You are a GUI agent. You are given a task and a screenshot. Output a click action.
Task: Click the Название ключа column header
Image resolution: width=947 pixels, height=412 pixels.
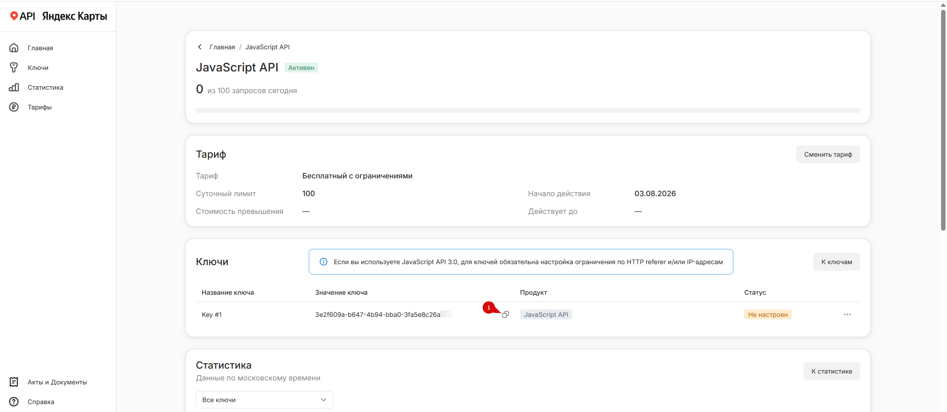(228, 292)
